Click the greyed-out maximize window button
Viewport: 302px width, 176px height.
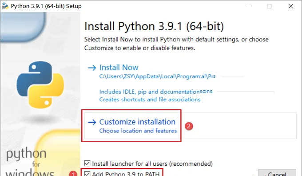(269, 6)
